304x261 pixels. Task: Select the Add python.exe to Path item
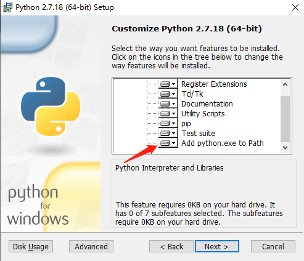click(223, 143)
